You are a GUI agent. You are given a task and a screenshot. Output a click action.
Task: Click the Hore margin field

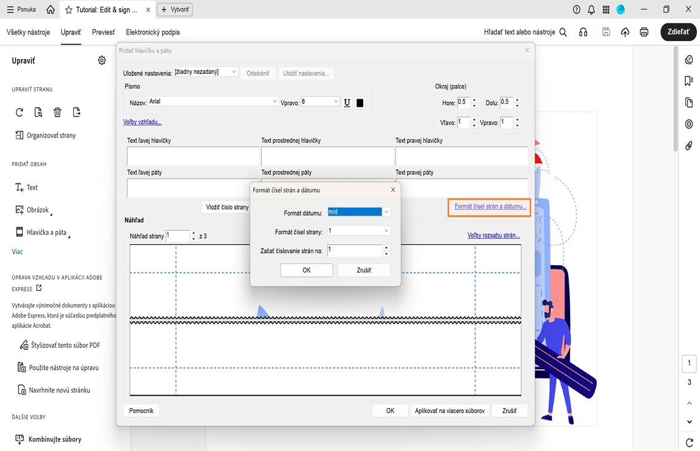click(463, 102)
